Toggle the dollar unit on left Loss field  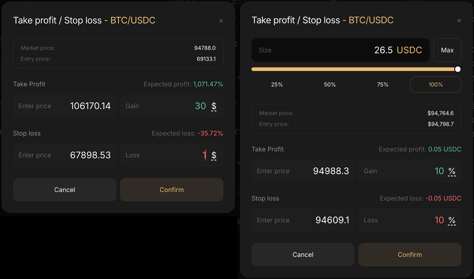click(214, 155)
